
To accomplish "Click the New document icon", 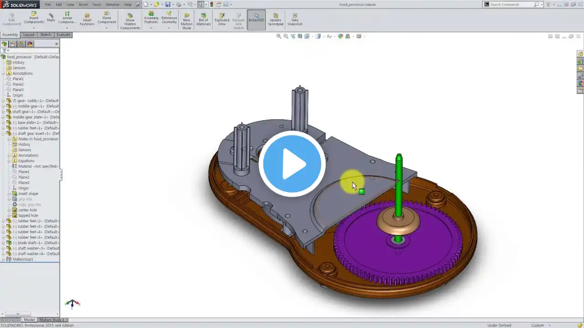I will (x=146, y=4).
